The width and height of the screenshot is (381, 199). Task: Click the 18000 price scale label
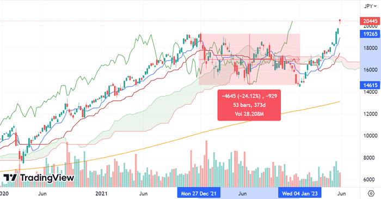click(x=371, y=48)
